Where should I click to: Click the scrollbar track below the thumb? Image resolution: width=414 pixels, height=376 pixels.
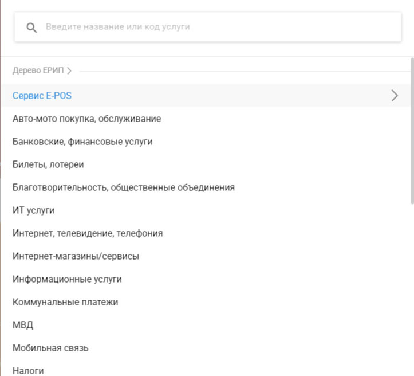[x=412, y=290]
